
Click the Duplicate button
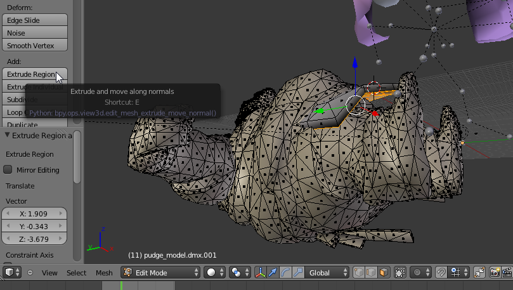point(35,124)
